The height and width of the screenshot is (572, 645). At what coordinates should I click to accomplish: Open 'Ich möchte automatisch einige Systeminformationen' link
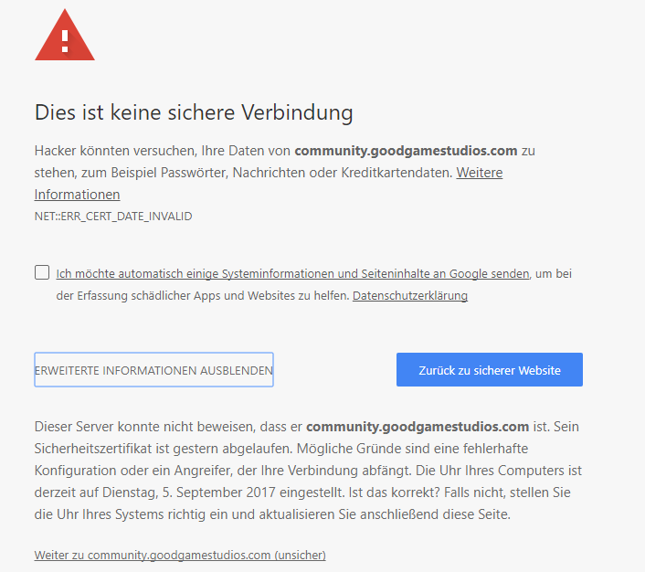pos(292,273)
